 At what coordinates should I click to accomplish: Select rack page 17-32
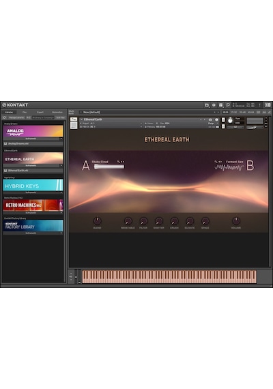234,113
